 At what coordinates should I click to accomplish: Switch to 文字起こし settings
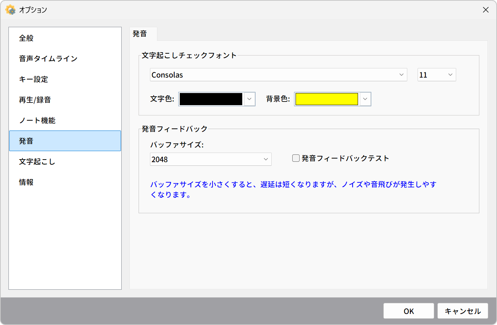point(65,162)
